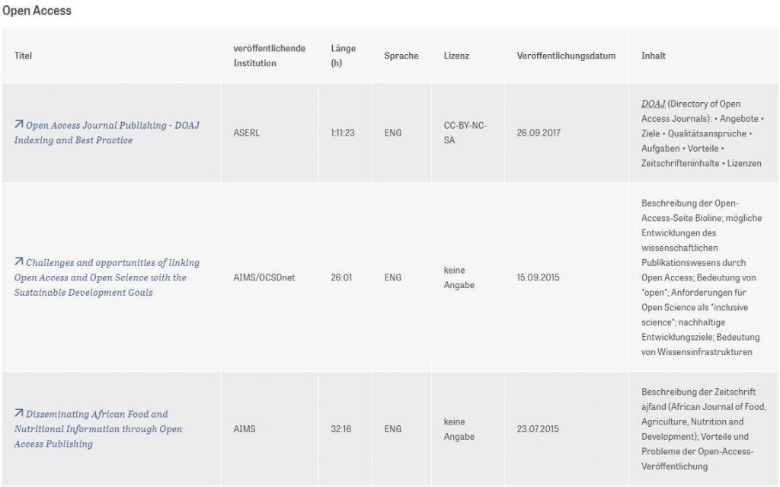Click the Sprache column header

point(401,56)
